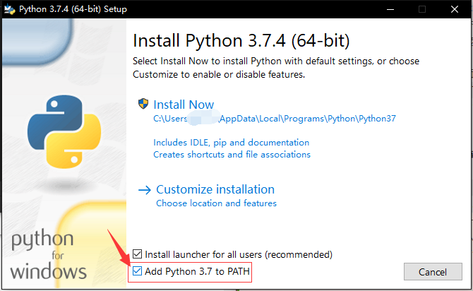Start installation with Install Now
The width and height of the screenshot is (473, 291).
184,105
